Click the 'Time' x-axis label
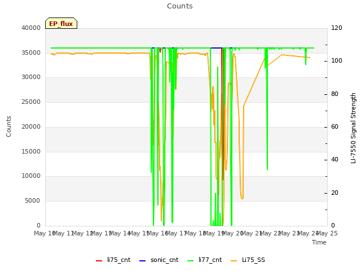 [319, 242]
